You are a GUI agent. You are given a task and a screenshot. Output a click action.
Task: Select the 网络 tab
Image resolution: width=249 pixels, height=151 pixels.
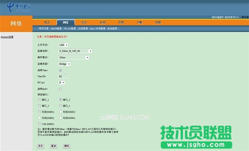pyautogui.click(x=66, y=23)
